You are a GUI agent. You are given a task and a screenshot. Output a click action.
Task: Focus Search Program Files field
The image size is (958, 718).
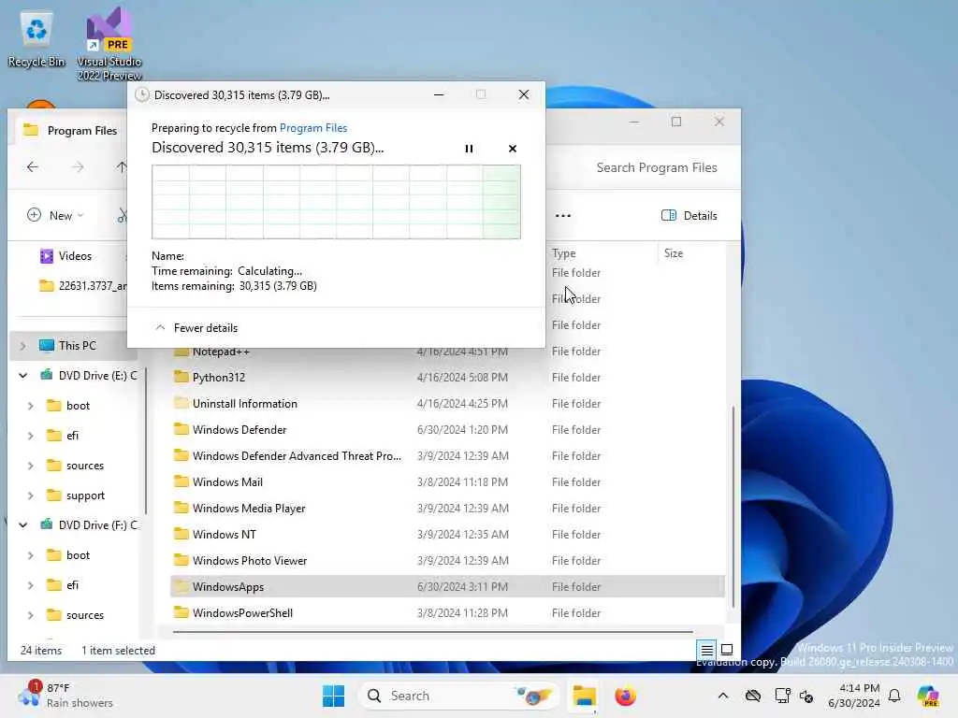pos(656,167)
